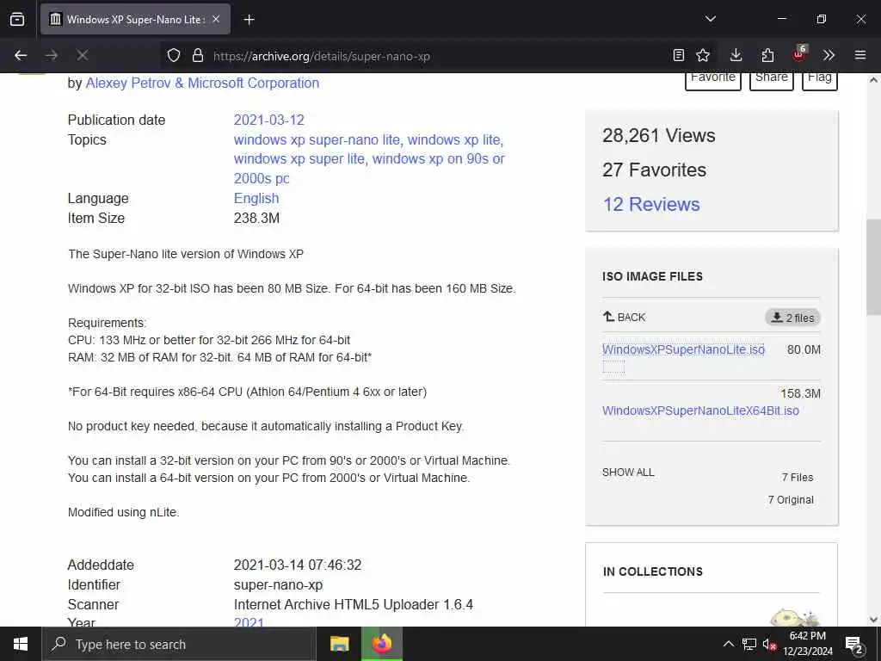Go BACK in ISO image files list

pyautogui.click(x=625, y=317)
